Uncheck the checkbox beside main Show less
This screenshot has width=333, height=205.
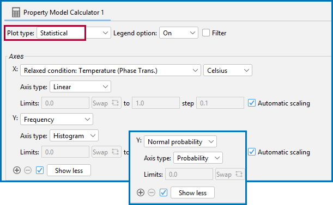pyautogui.click(x=40, y=170)
